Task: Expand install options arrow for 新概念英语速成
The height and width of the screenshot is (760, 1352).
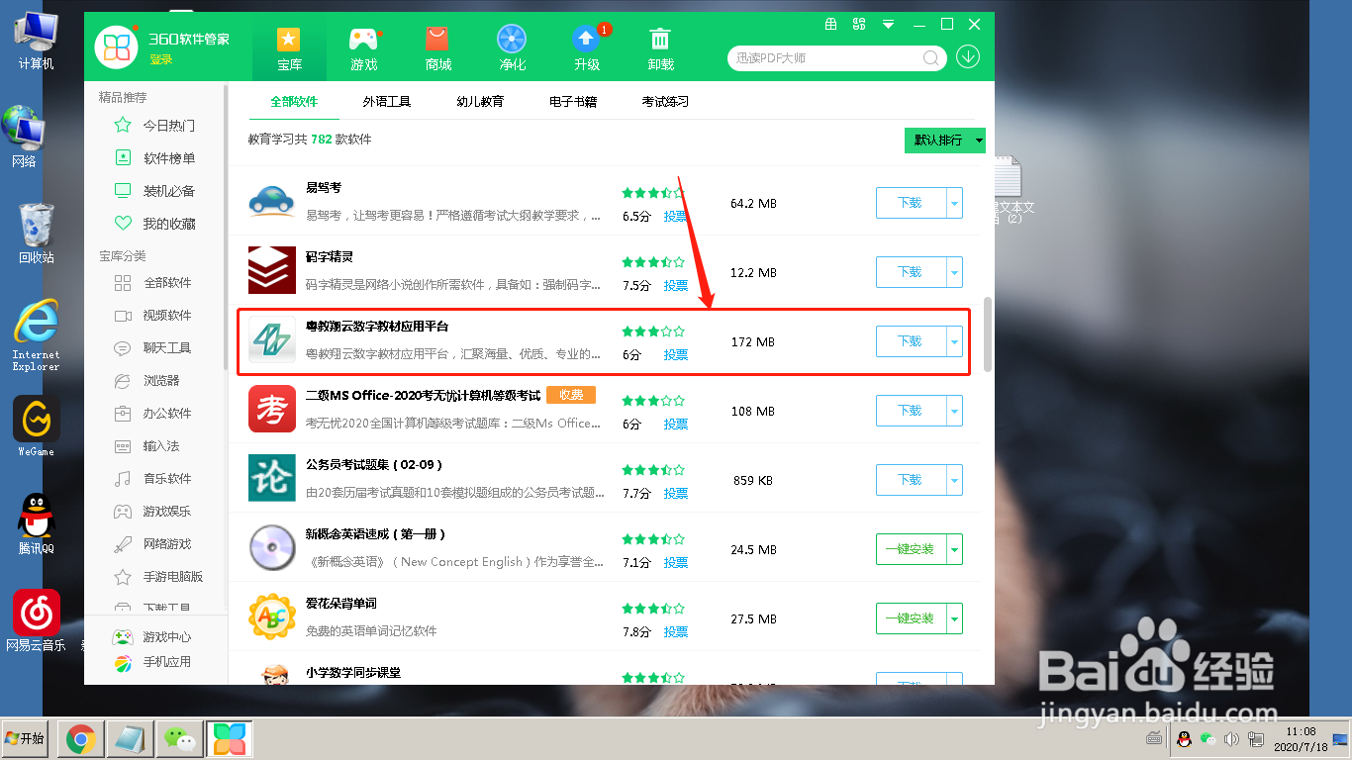Action: tap(955, 549)
